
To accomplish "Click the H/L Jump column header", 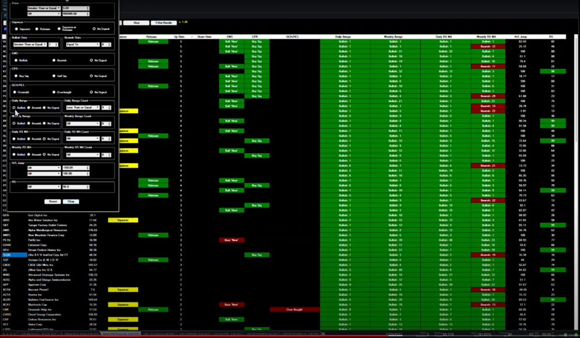I will [523, 37].
